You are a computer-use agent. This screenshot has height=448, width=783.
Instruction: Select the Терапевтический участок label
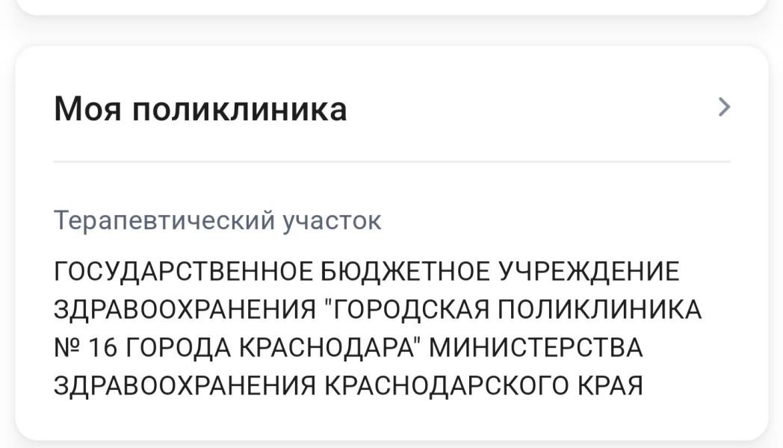217,220
